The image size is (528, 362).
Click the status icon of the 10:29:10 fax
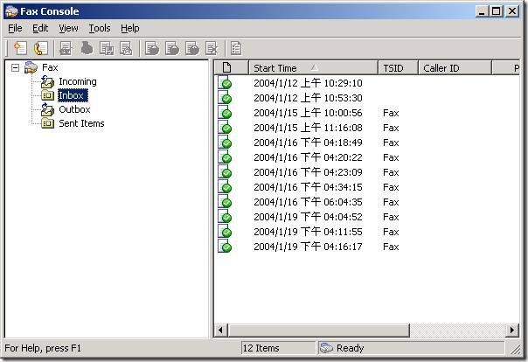225,83
